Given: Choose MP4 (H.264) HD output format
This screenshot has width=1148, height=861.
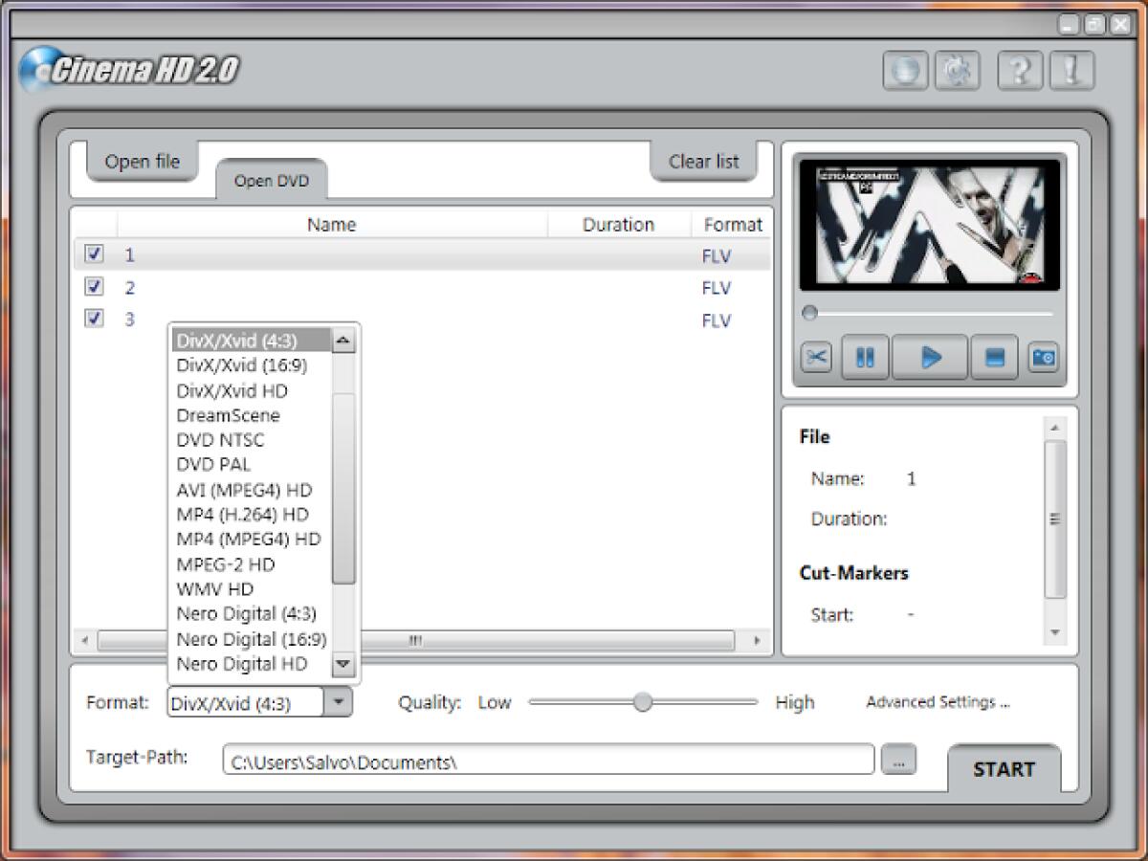Looking at the screenshot, I should 241,515.
